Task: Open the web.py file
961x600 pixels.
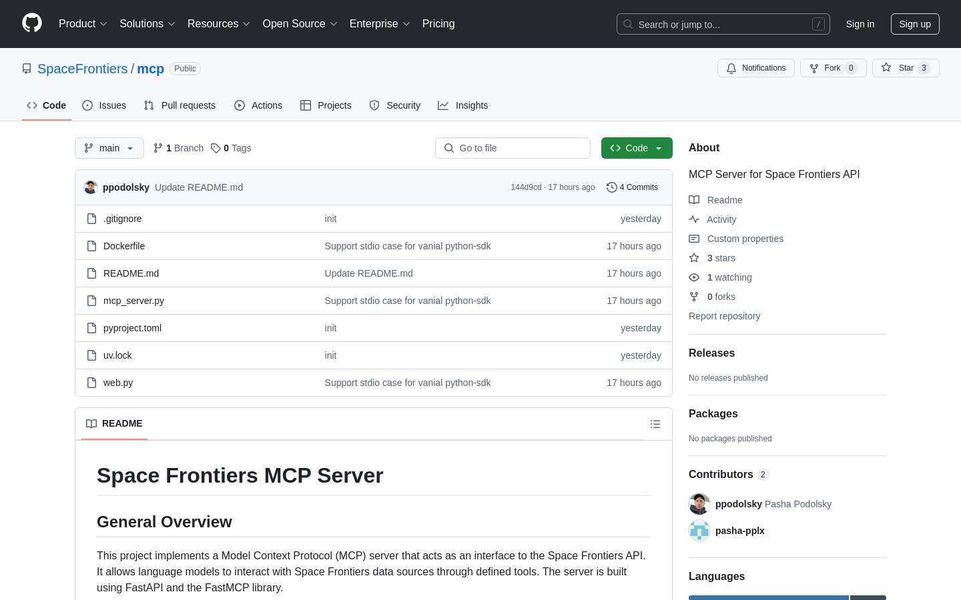Action: [118, 383]
